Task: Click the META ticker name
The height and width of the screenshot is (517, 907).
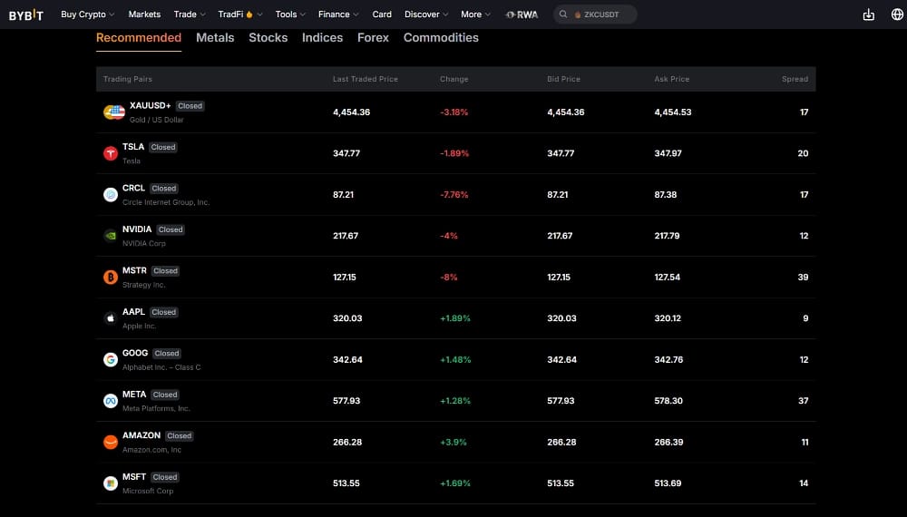Action: click(x=134, y=395)
